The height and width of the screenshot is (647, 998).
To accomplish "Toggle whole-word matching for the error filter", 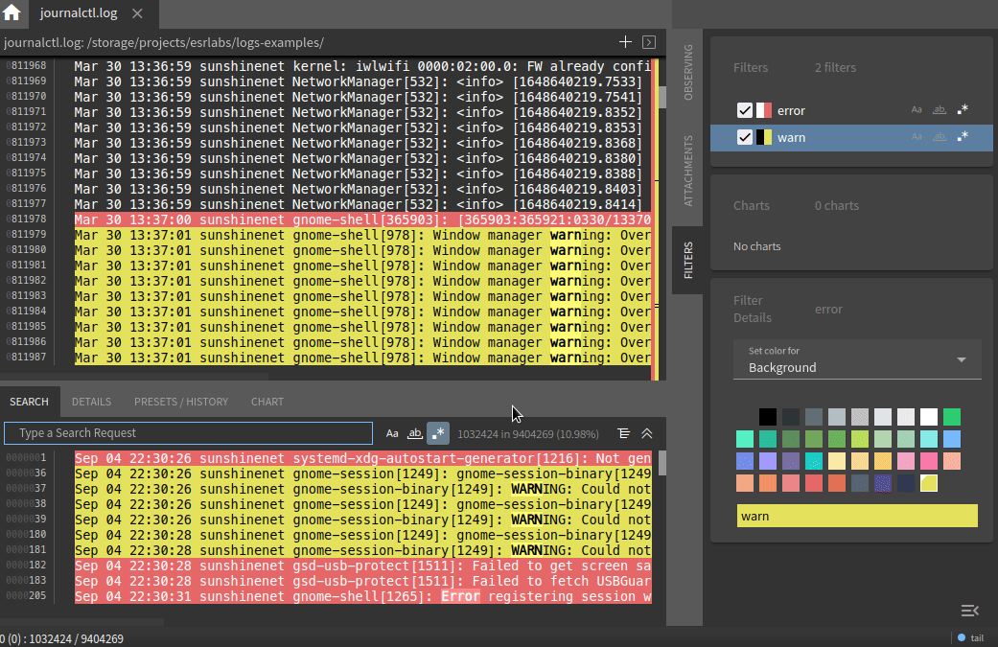I will [x=940, y=110].
